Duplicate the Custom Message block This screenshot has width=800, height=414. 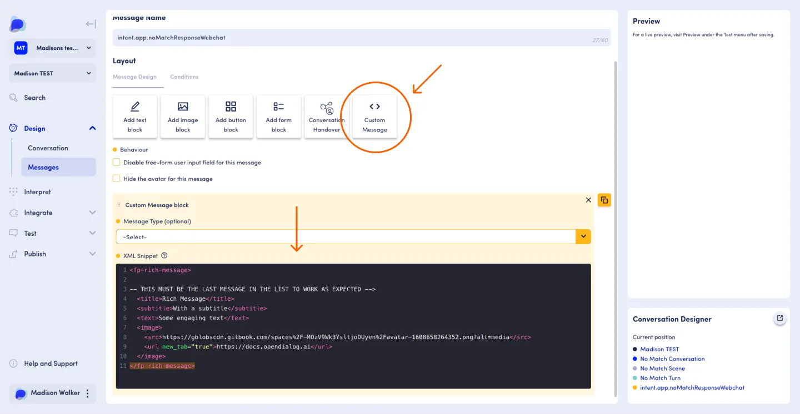[x=604, y=200]
